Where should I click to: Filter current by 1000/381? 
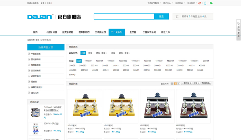(x=135, y=61)
